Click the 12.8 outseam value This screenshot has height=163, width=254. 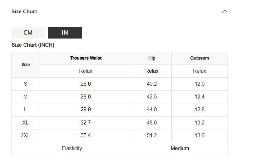click(199, 110)
